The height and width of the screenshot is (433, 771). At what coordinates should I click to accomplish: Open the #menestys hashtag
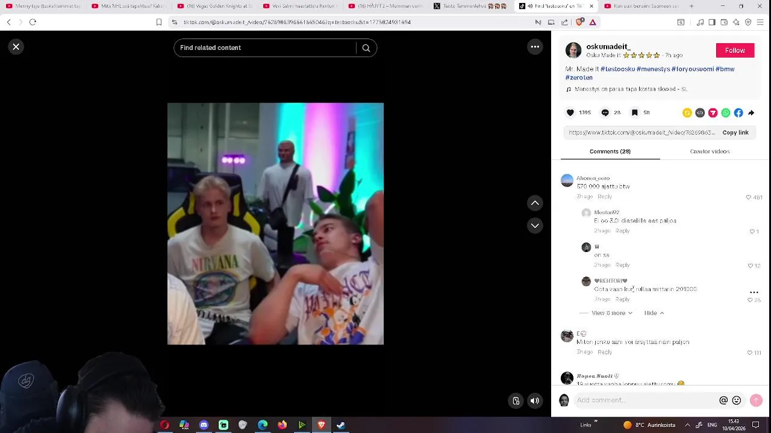tap(653, 69)
